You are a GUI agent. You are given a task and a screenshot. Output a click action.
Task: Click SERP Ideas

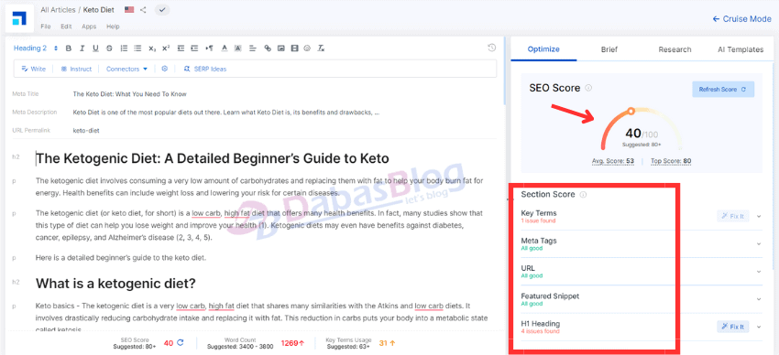pos(205,69)
